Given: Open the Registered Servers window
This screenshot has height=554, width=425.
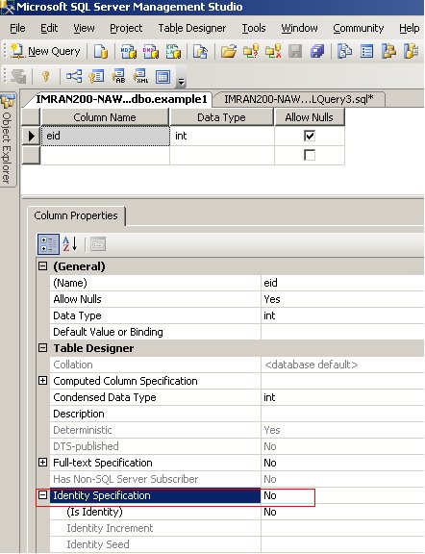Looking at the screenshot, I should click(344, 52).
